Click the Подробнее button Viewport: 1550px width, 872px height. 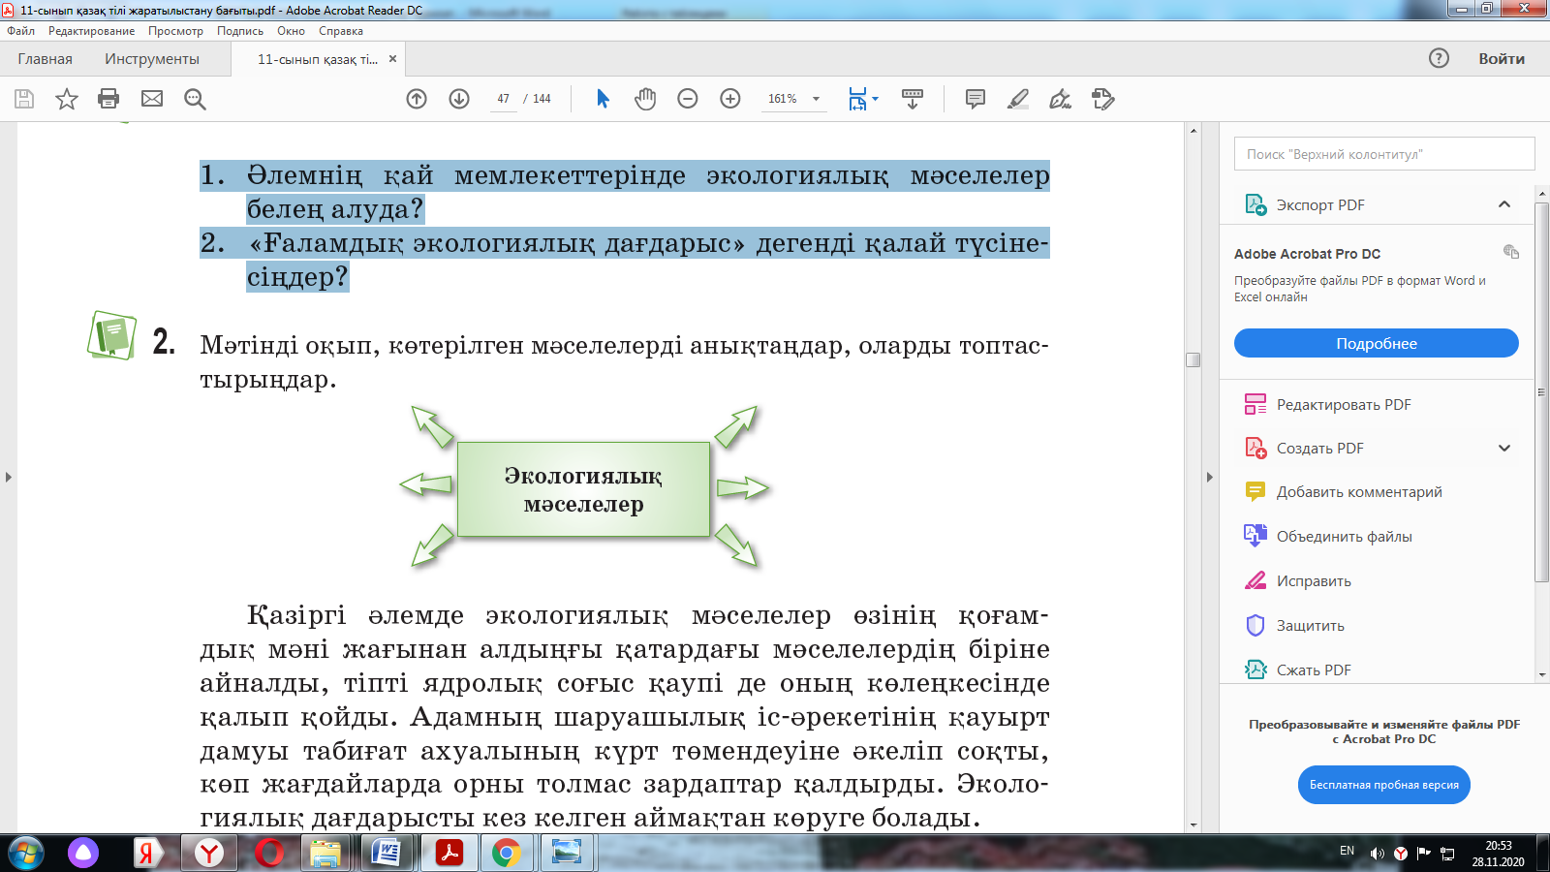[x=1376, y=344]
